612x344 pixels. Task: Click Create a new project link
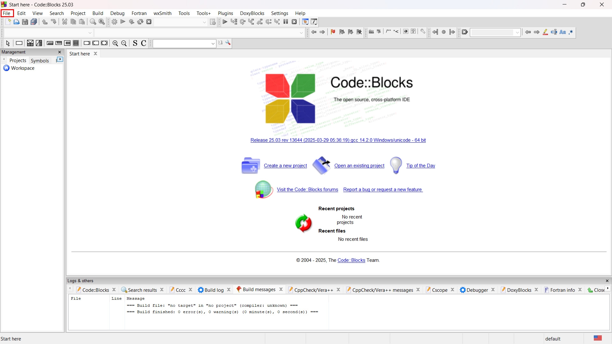tap(285, 166)
